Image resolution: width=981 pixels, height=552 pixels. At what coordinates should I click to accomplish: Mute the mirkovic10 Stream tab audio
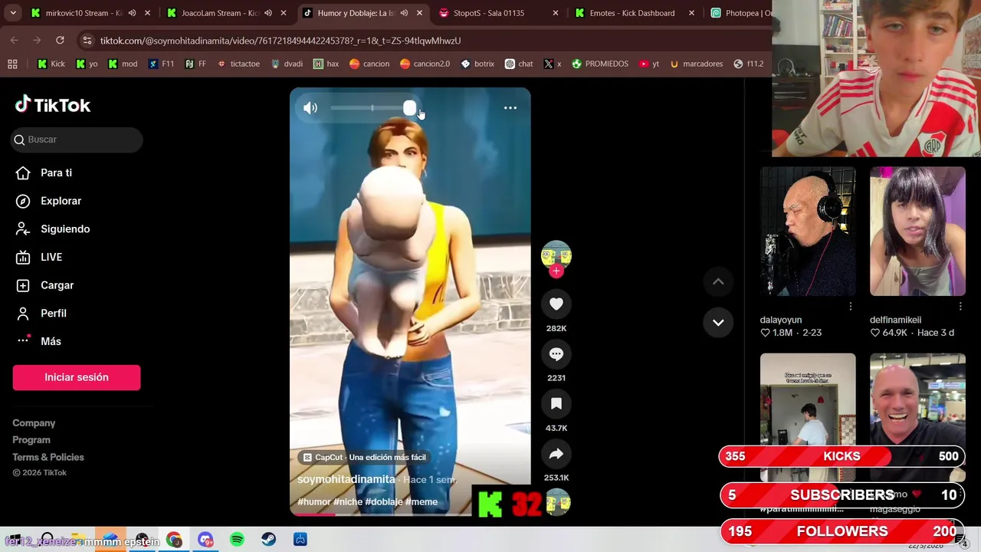[x=132, y=13]
